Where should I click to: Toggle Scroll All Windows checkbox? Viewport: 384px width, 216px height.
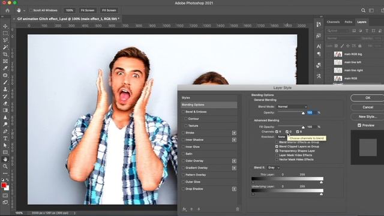(31, 11)
